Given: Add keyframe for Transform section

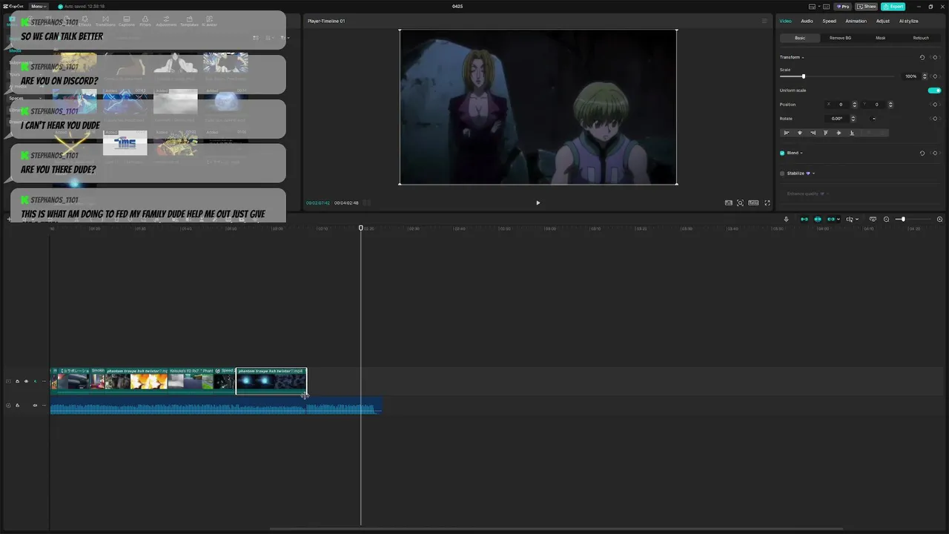Looking at the screenshot, I should click(x=935, y=57).
